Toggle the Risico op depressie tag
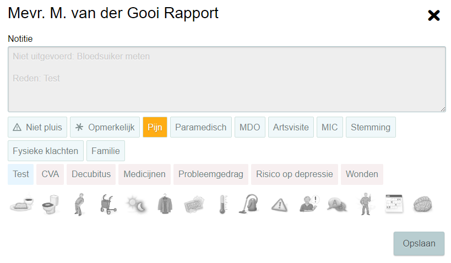Image resolution: width=451 pixels, height=263 pixels. pyautogui.click(x=295, y=174)
